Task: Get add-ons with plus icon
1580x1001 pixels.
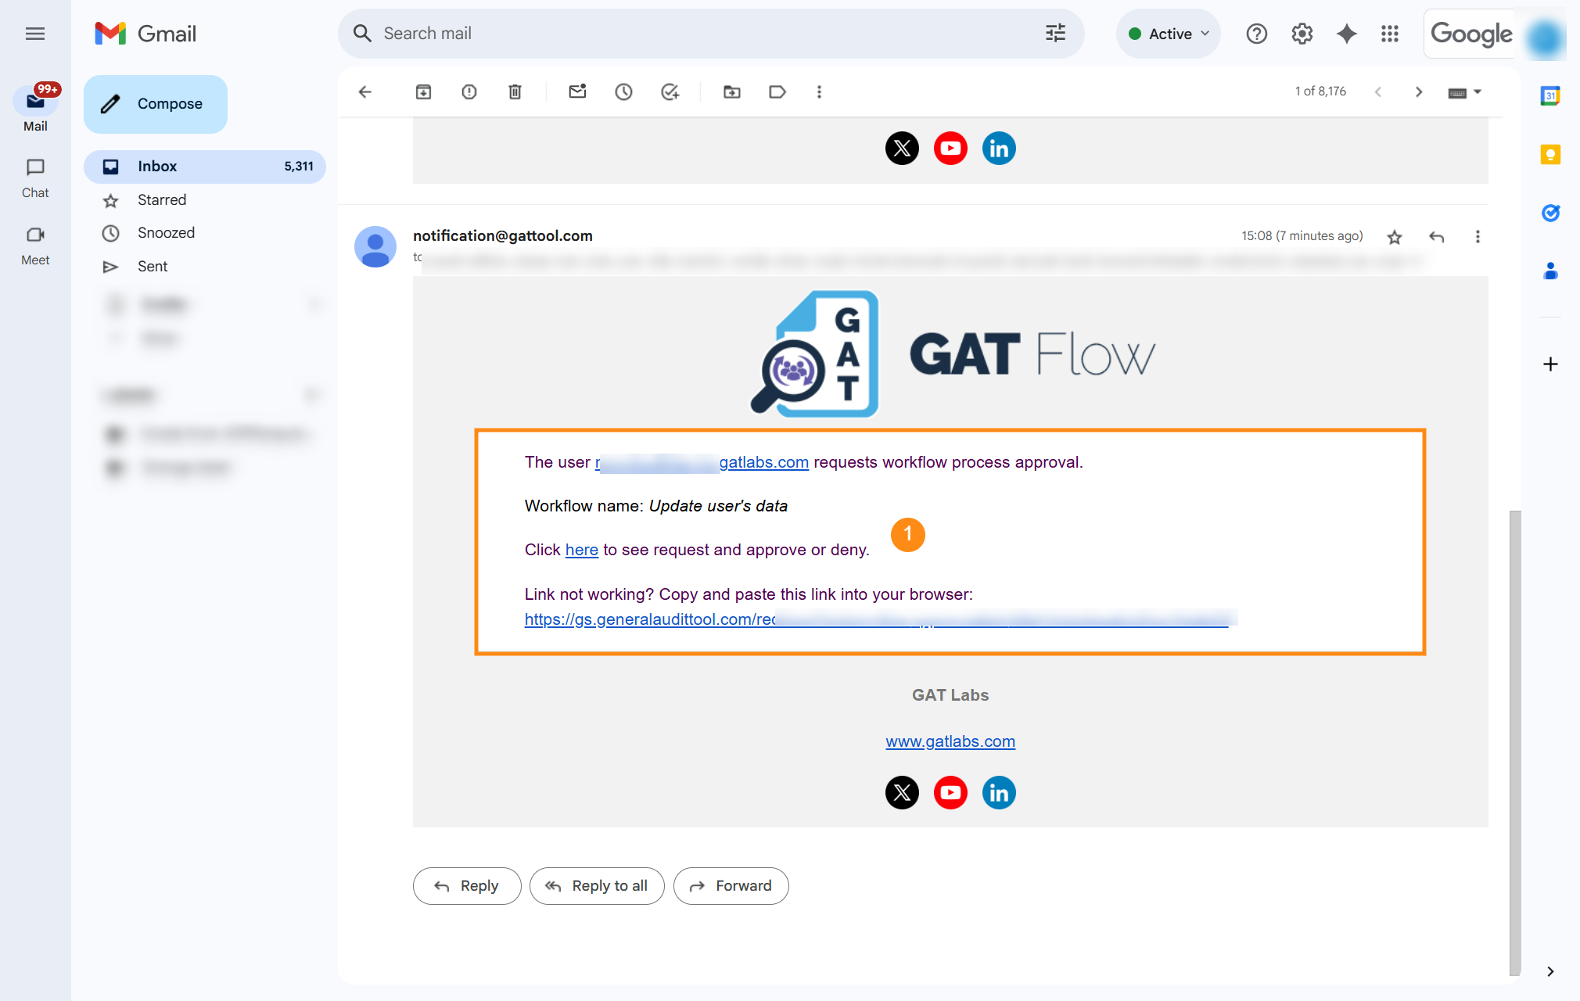Action: (x=1550, y=364)
